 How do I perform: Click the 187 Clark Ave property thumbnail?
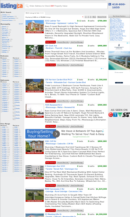point(35,52)
